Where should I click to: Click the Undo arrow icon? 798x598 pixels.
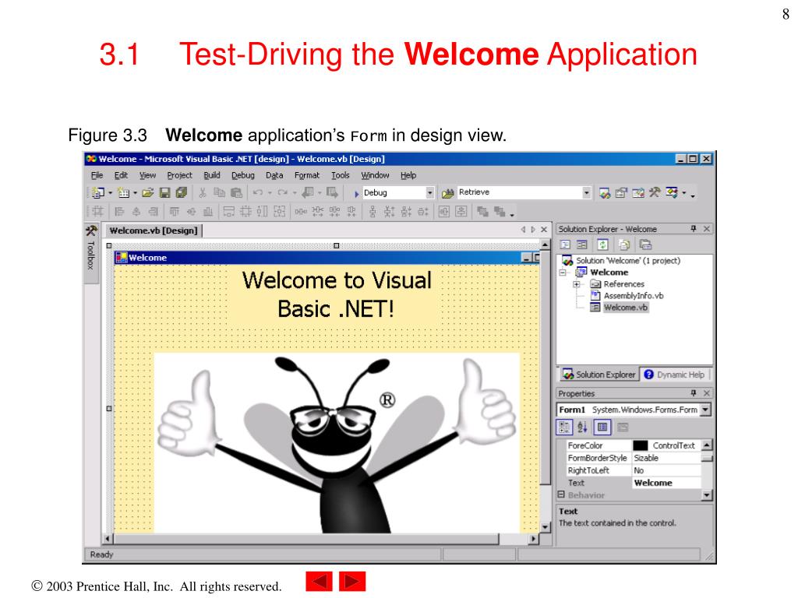tap(258, 193)
